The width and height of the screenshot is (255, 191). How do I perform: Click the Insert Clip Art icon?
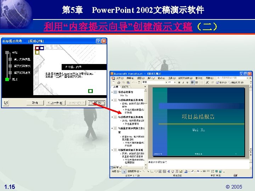[x=177, y=171]
